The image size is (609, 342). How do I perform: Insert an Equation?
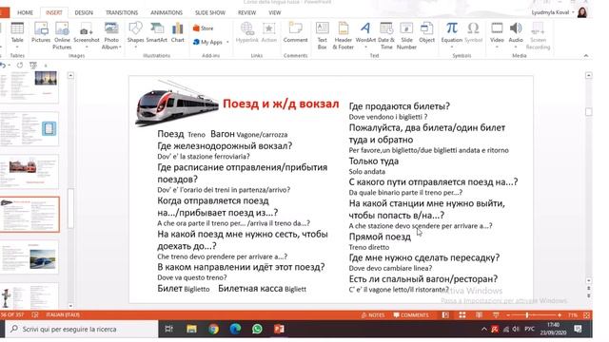(451, 35)
